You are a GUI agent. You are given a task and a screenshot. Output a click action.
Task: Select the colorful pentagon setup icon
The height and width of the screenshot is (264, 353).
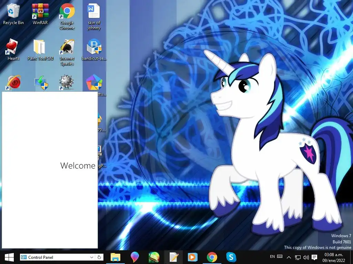(94, 82)
